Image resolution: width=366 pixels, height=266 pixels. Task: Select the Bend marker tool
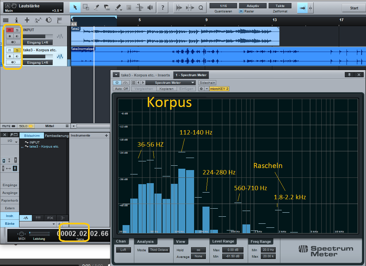click(x=140, y=7)
